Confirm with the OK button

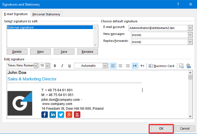[161, 129]
